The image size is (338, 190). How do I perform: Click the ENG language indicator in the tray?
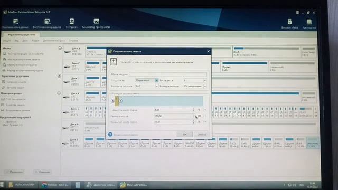(301, 185)
